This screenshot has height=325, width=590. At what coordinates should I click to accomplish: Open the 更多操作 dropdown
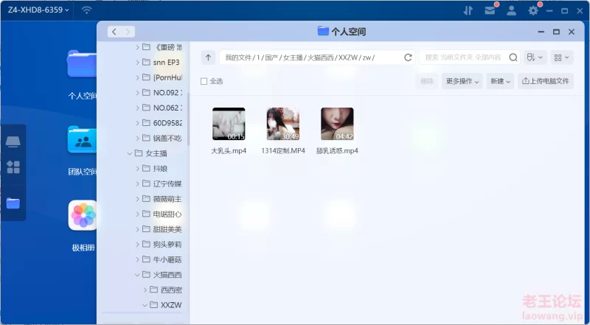pyautogui.click(x=462, y=82)
